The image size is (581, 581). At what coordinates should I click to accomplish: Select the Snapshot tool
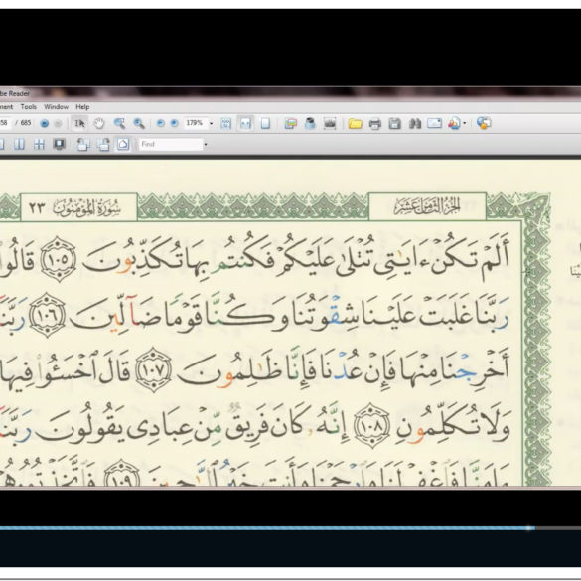[x=330, y=123]
